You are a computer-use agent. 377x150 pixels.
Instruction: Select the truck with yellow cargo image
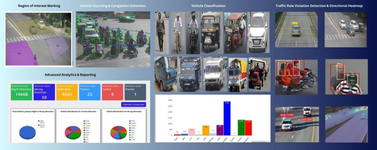click(237, 74)
